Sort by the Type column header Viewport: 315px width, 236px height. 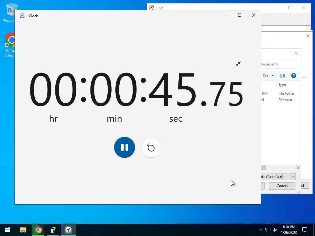(282, 85)
